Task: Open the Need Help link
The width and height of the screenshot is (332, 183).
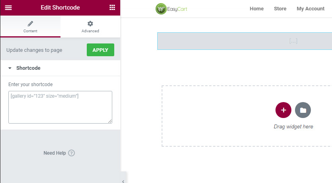Action: (55, 153)
